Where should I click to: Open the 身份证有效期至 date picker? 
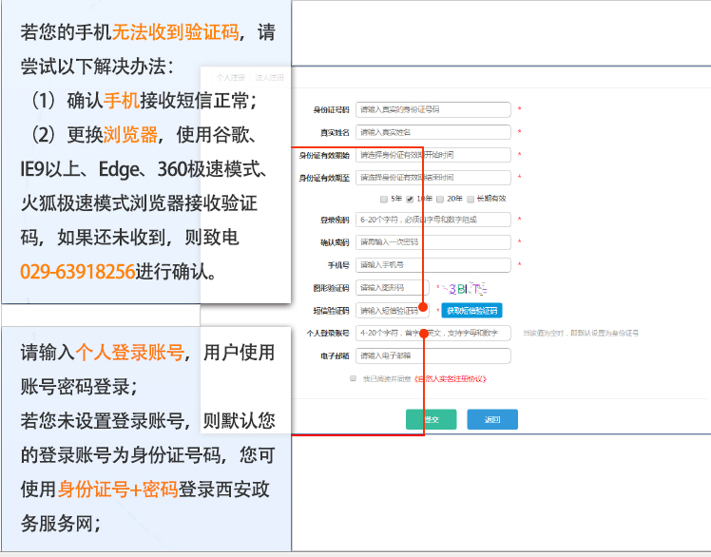432,178
